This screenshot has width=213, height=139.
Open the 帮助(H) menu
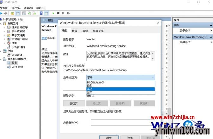click(x=41, y=8)
